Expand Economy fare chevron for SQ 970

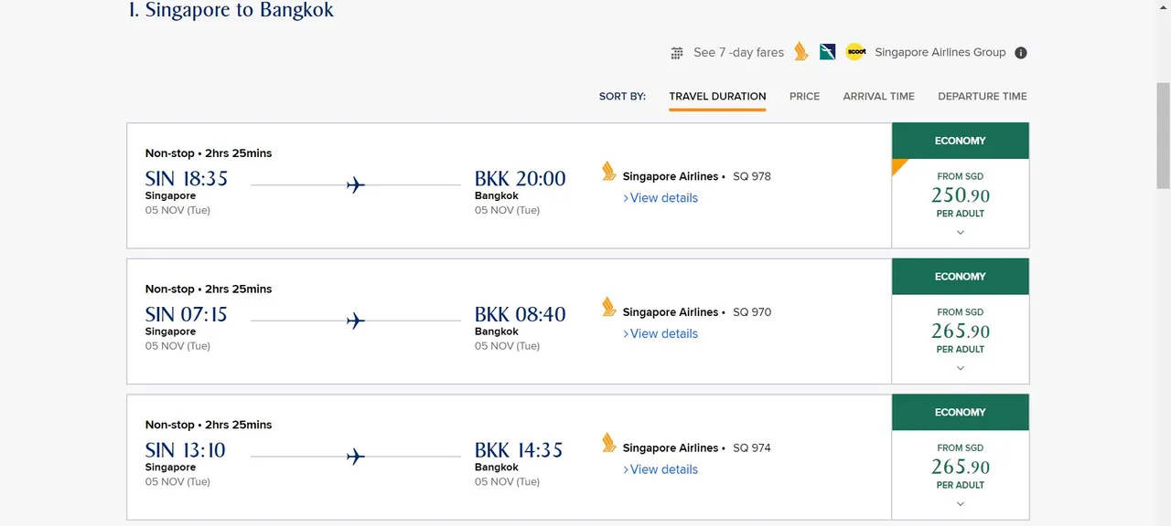[x=961, y=368]
